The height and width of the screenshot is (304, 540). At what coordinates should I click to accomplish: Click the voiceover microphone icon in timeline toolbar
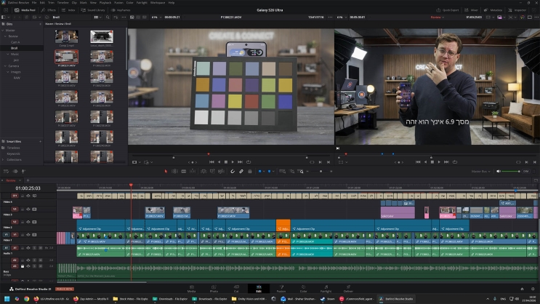point(23,172)
